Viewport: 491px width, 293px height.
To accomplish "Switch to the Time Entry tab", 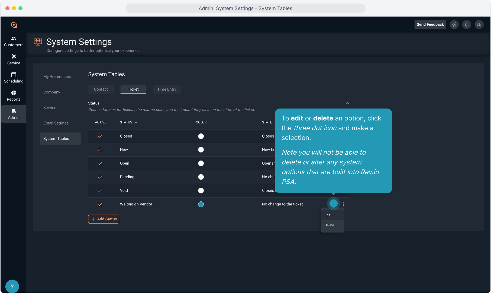I will click(x=167, y=89).
